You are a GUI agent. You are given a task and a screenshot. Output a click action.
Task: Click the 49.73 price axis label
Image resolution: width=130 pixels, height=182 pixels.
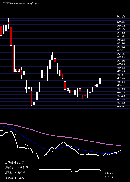(x=121, y=68)
